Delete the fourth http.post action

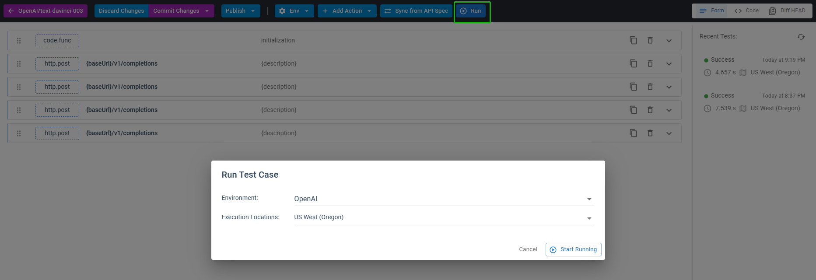tap(650, 133)
